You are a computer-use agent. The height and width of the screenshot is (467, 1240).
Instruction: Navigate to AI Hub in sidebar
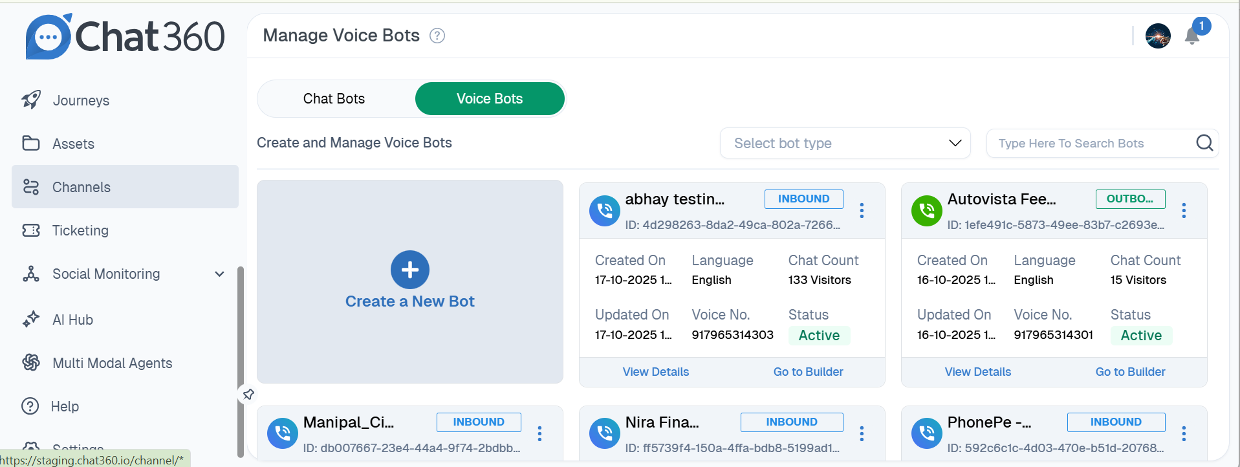click(72, 320)
